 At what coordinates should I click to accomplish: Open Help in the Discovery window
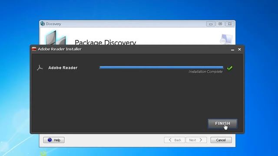(54, 140)
